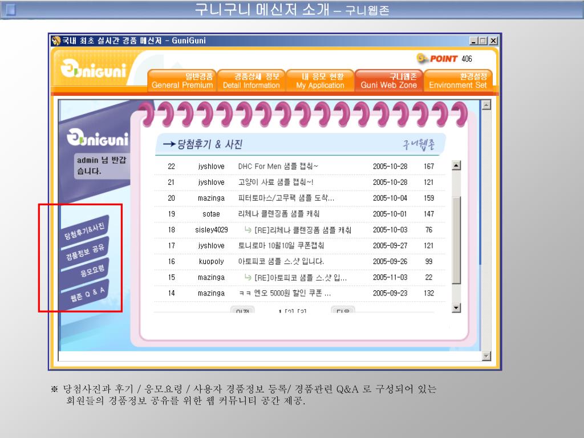Click the 당첨후기 & 사진 board heading
Viewport: 584px width, 438px height.
pos(210,144)
